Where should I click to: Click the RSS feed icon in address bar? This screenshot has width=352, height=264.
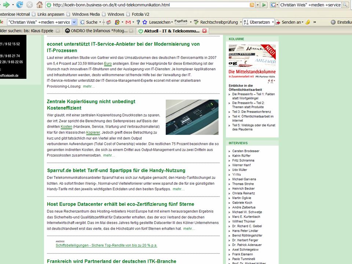252,5
